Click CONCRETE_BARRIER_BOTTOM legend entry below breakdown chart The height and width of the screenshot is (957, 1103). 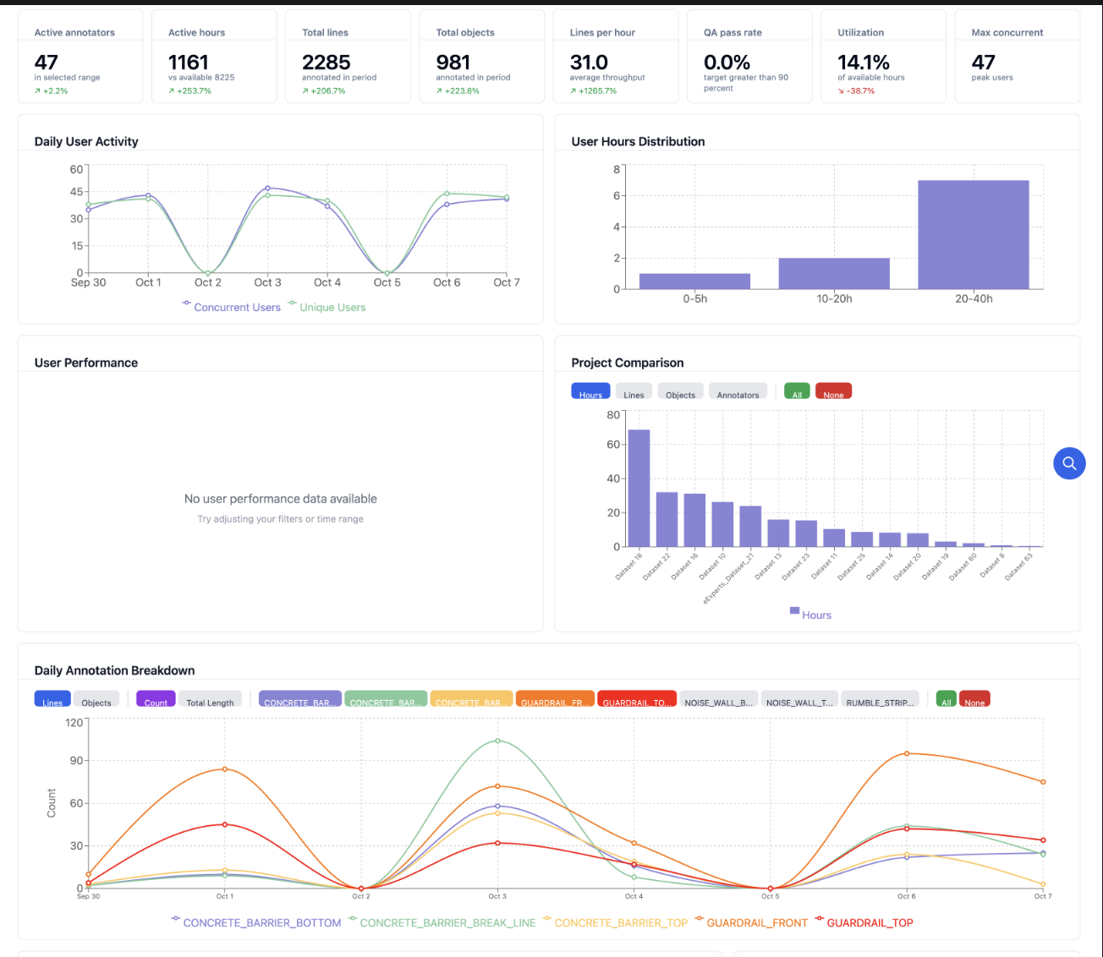(x=256, y=922)
